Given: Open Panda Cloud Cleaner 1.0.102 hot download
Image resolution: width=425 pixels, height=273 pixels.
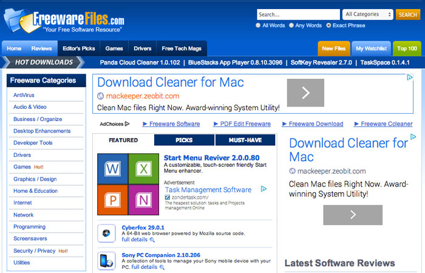Looking at the screenshot, I should 140,63.
